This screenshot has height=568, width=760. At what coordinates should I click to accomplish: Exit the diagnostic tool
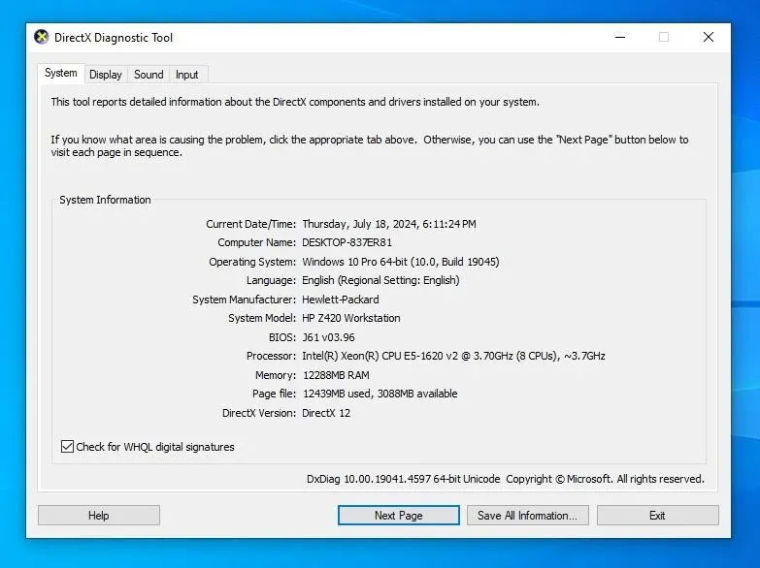(658, 516)
